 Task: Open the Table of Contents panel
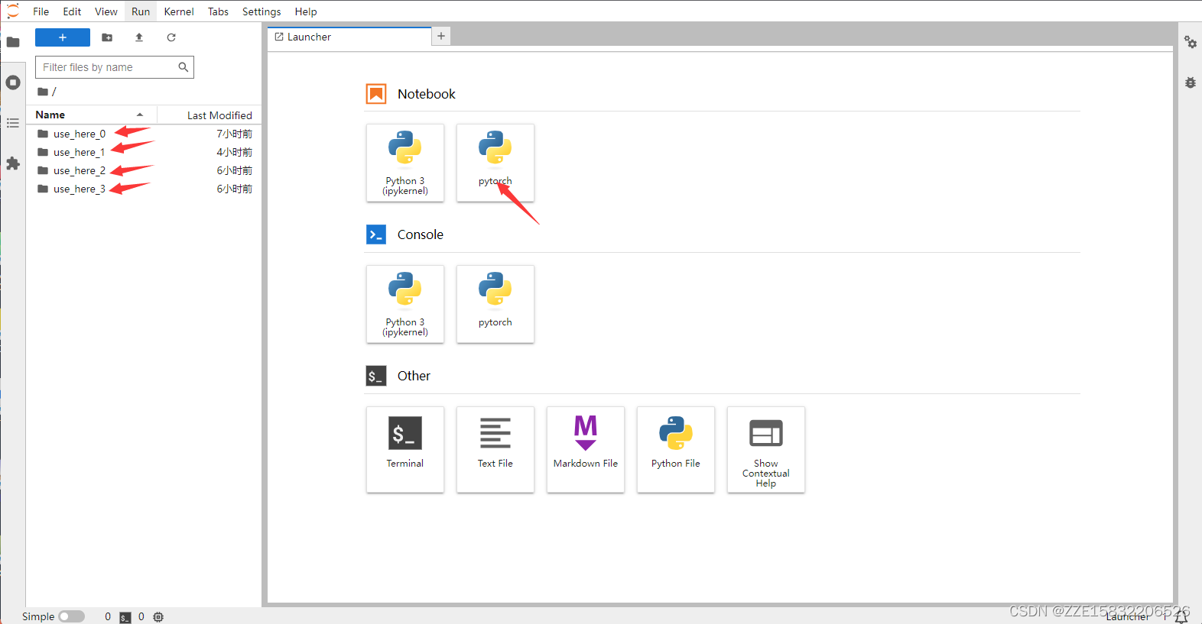tap(13, 123)
